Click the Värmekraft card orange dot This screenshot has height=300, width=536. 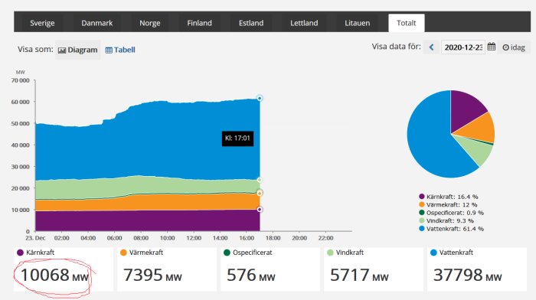(123, 253)
